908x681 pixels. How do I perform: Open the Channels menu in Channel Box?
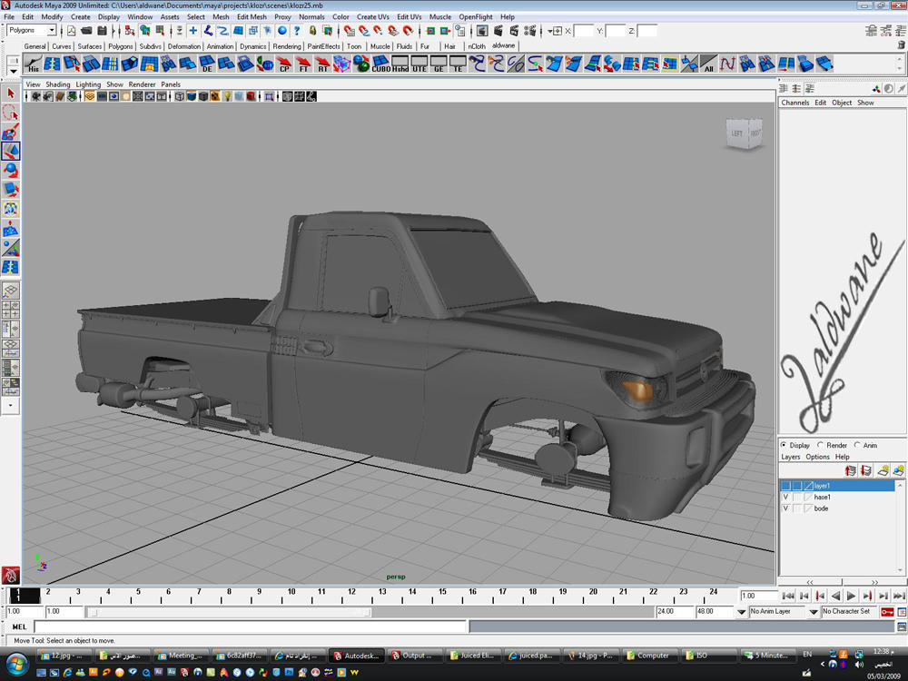795,103
